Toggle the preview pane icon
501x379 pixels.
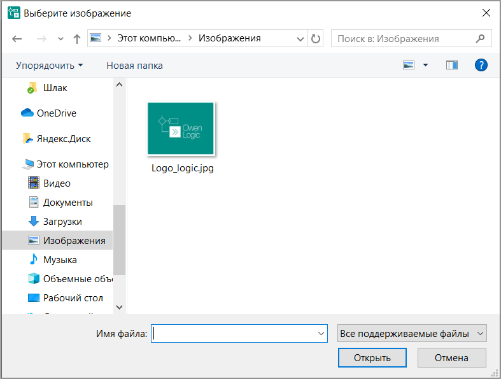pos(452,65)
